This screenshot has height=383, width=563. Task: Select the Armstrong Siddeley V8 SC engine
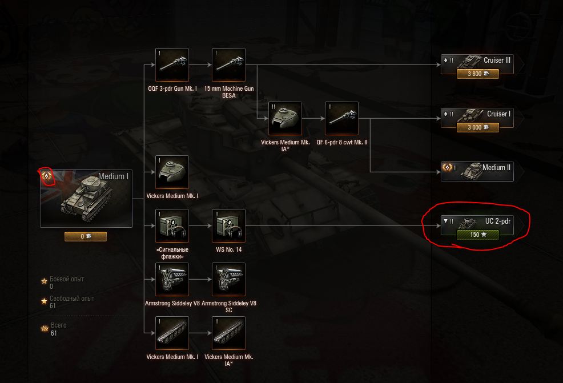point(229,279)
